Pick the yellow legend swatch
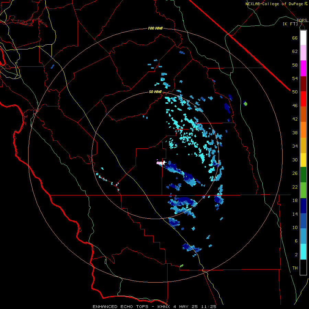The image size is (309, 309). 303,160
